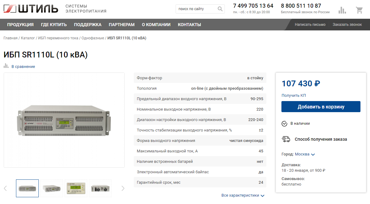Select the third display panel thumbnail

(76, 188)
